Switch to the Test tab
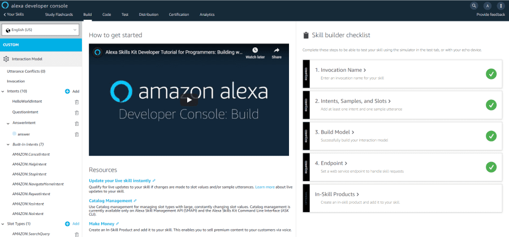The height and width of the screenshot is (237, 509). coord(125,15)
